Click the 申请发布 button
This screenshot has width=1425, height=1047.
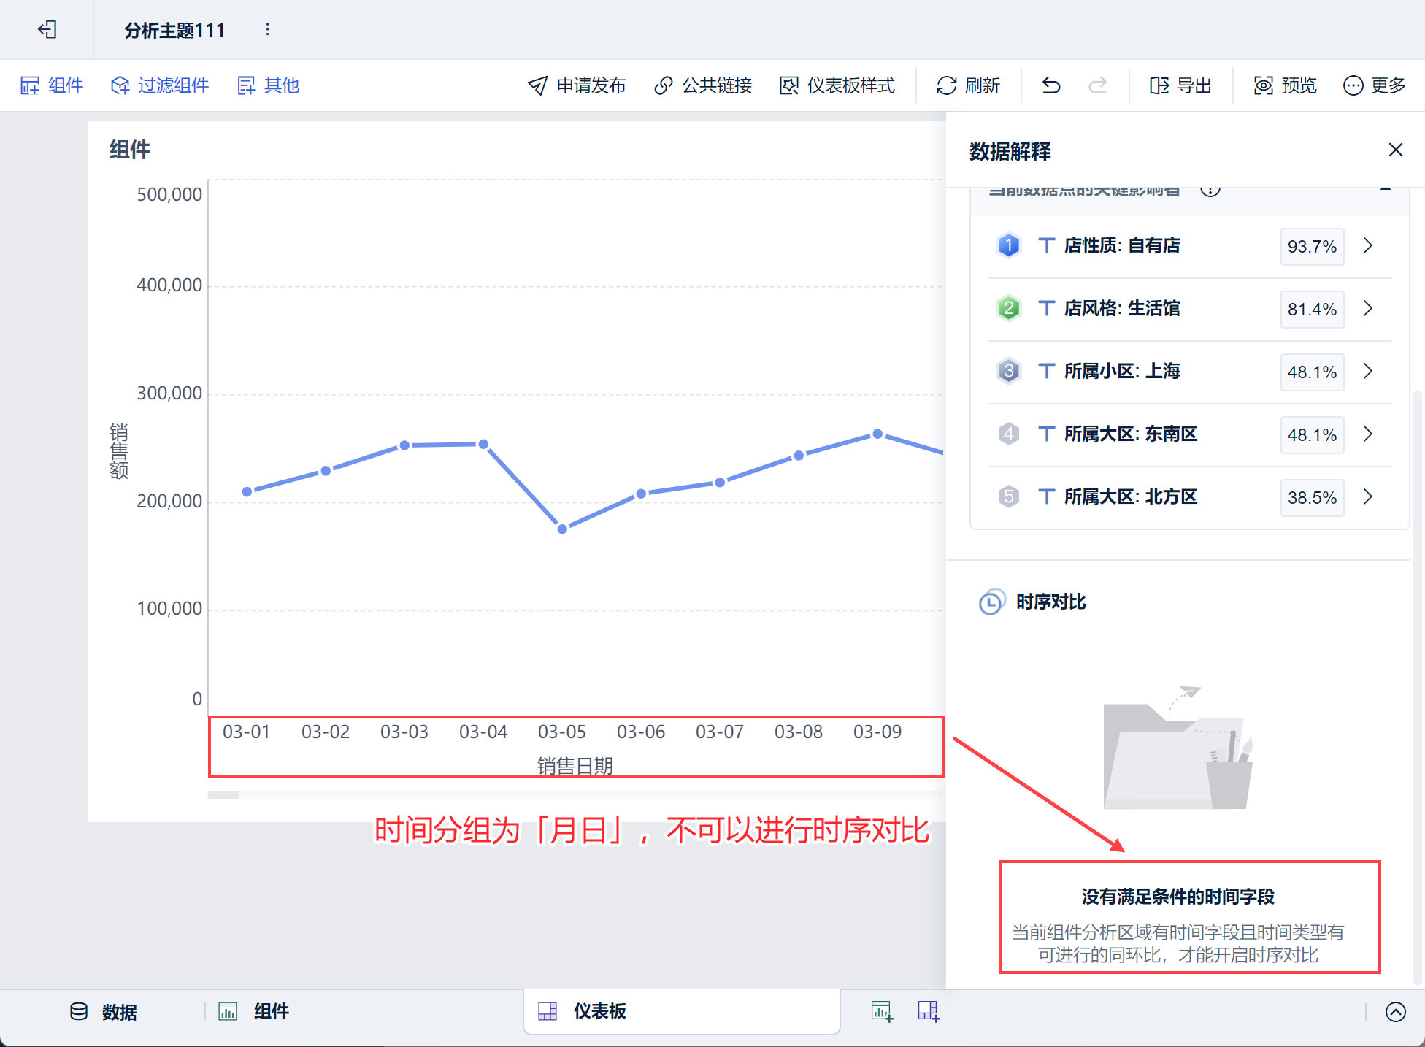point(577,85)
